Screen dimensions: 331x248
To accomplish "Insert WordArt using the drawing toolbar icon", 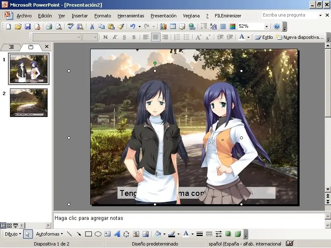I will pyautogui.click(x=117, y=234).
